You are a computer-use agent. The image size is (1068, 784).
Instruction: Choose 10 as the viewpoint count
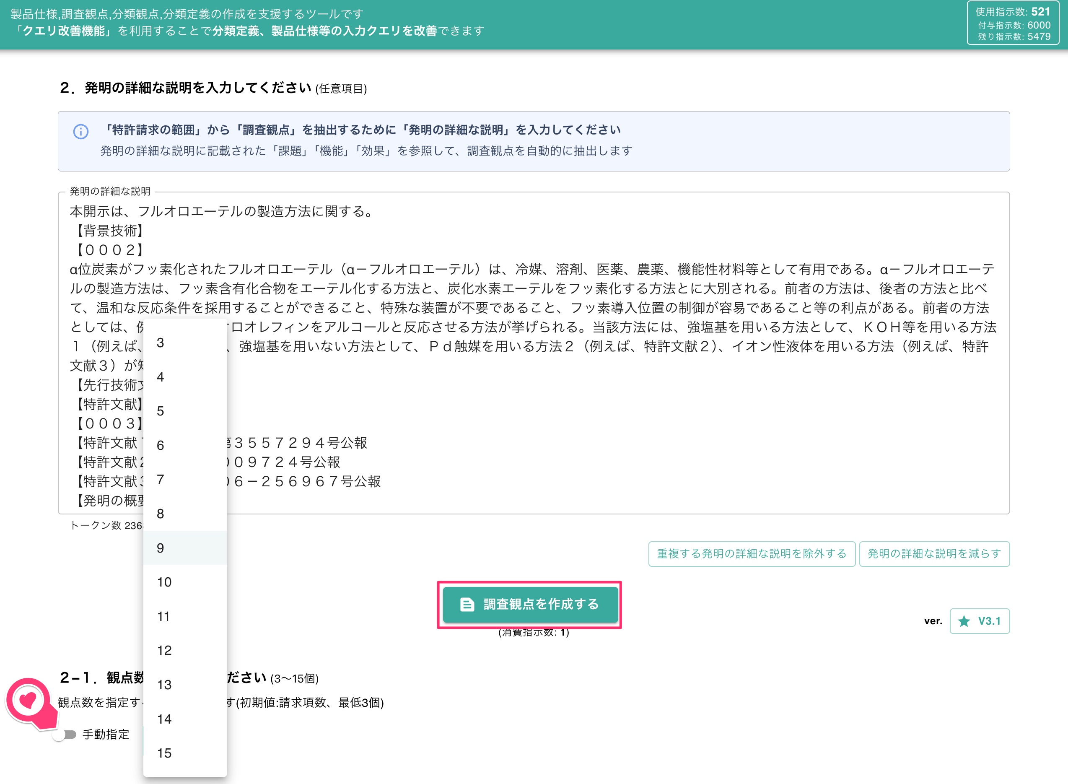click(185, 582)
